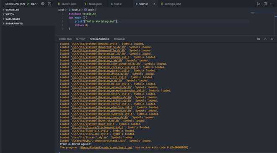Image resolution: width=277 pixels, height=153 pixels.
Task: Start debugging with the green play icon
Action: click(x=28, y=4)
